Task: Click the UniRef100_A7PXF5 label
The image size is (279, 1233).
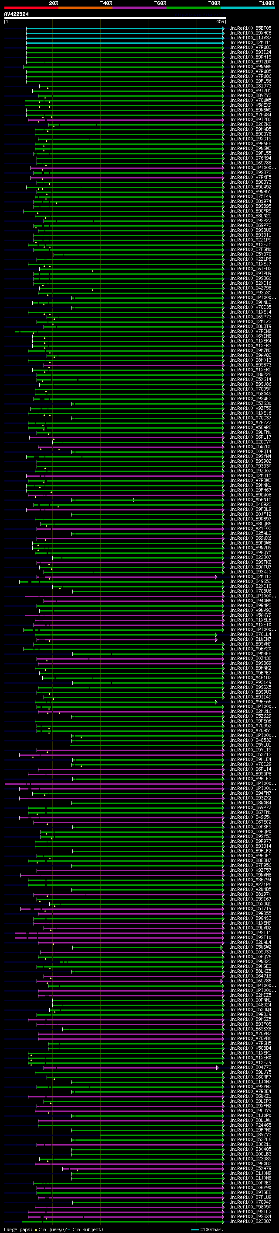Action: point(250,177)
